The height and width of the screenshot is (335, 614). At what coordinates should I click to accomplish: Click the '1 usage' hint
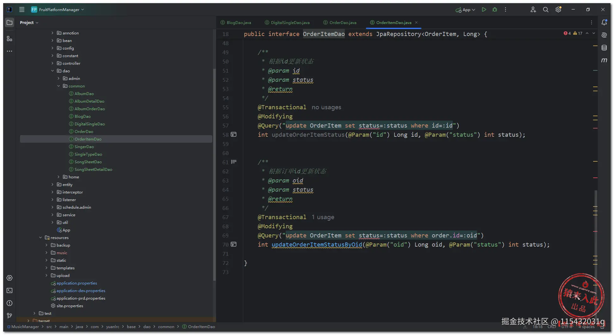coord(323,217)
